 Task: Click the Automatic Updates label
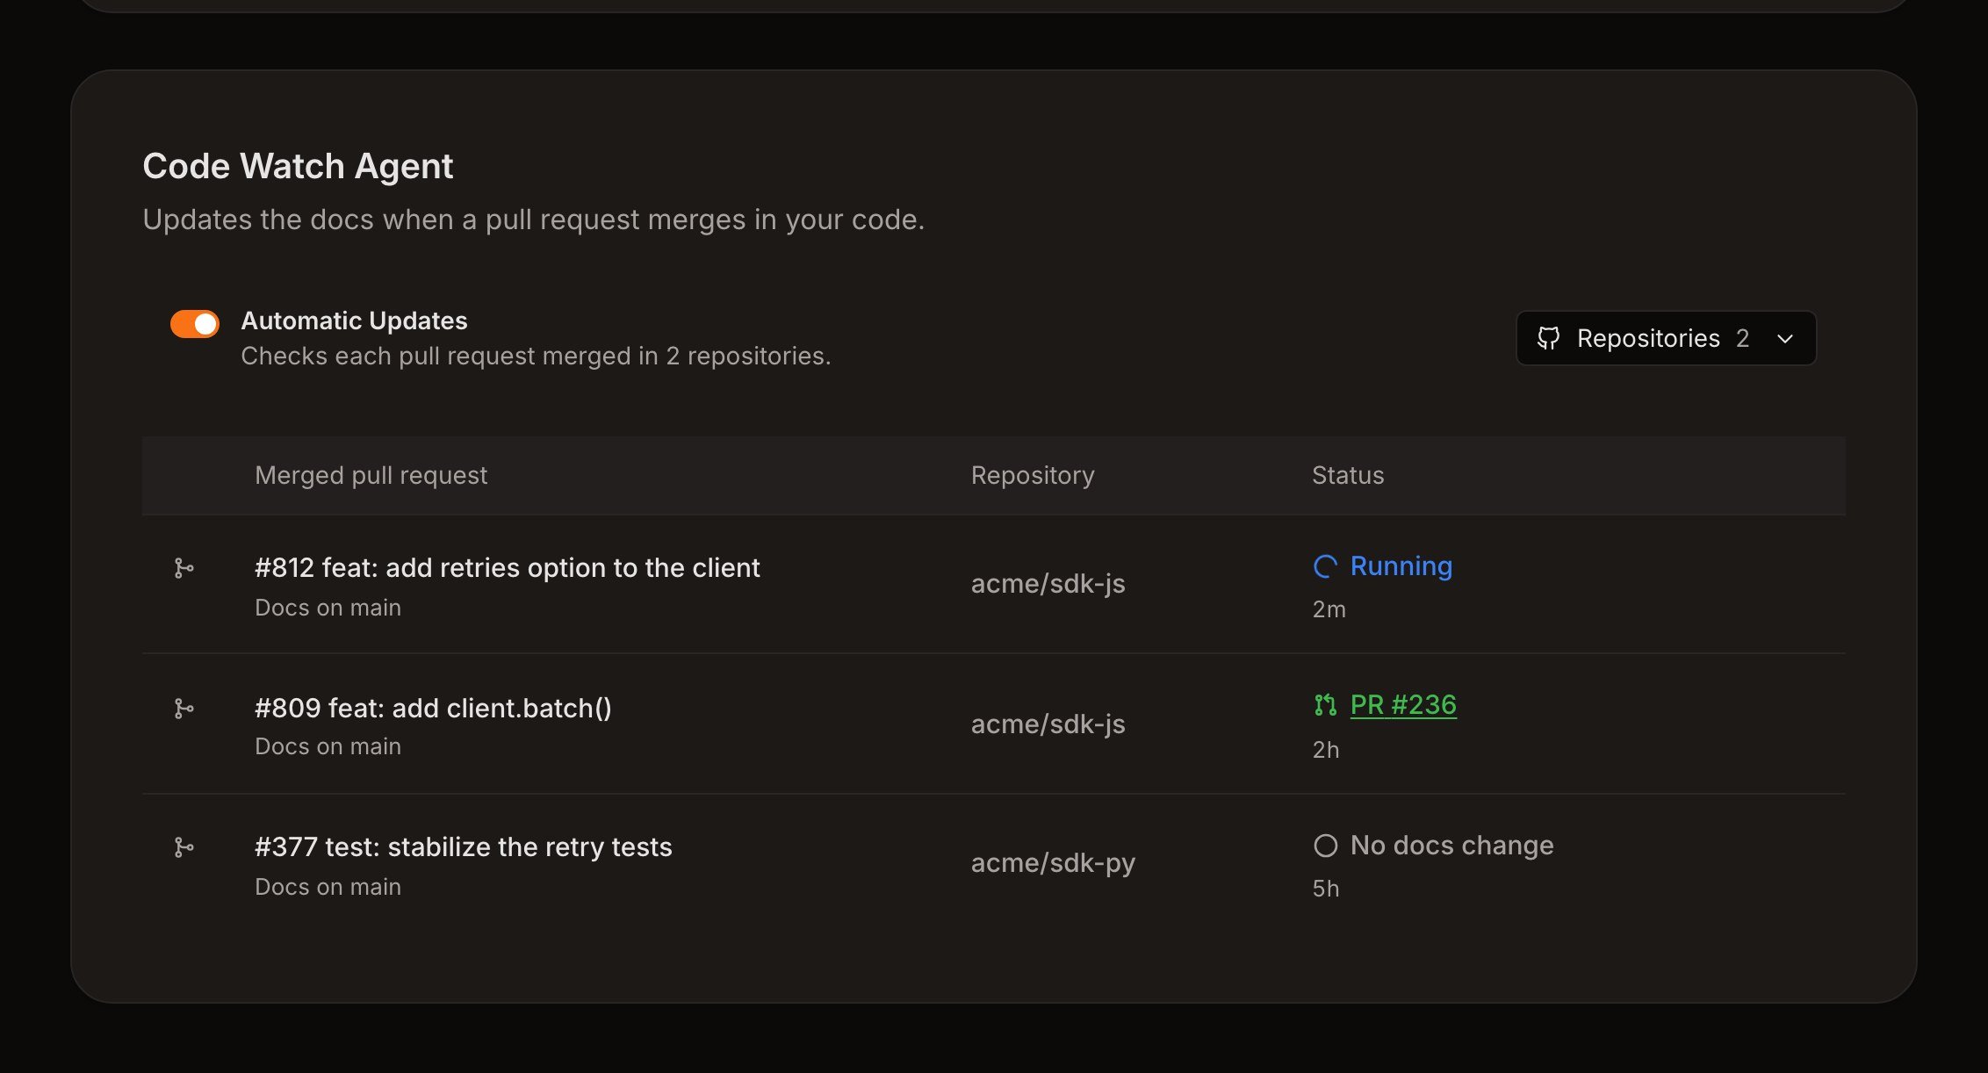coord(354,320)
